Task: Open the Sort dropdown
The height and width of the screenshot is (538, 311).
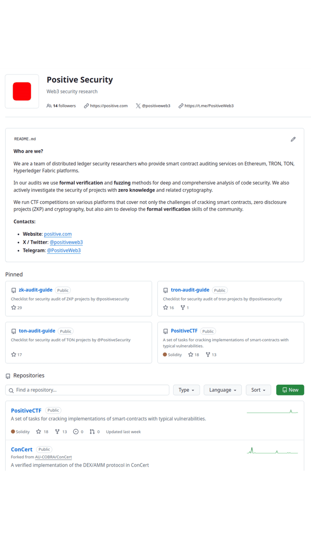Action: [x=258, y=390]
